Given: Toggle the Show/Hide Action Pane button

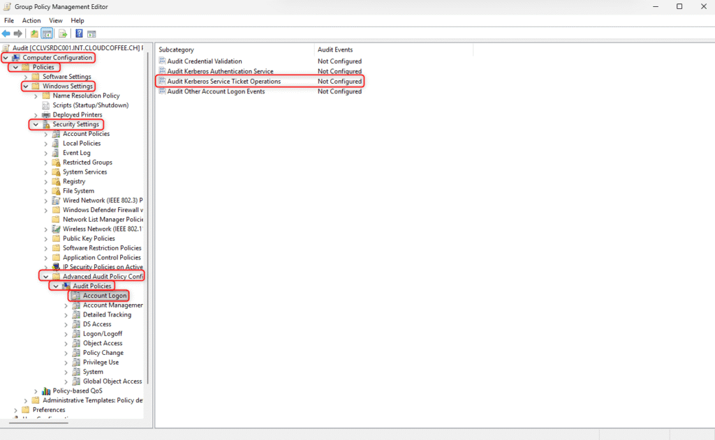Looking at the screenshot, I should click(91, 33).
